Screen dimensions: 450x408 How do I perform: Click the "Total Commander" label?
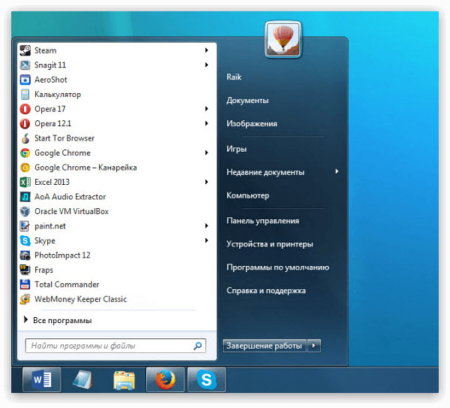[x=67, y=285]
